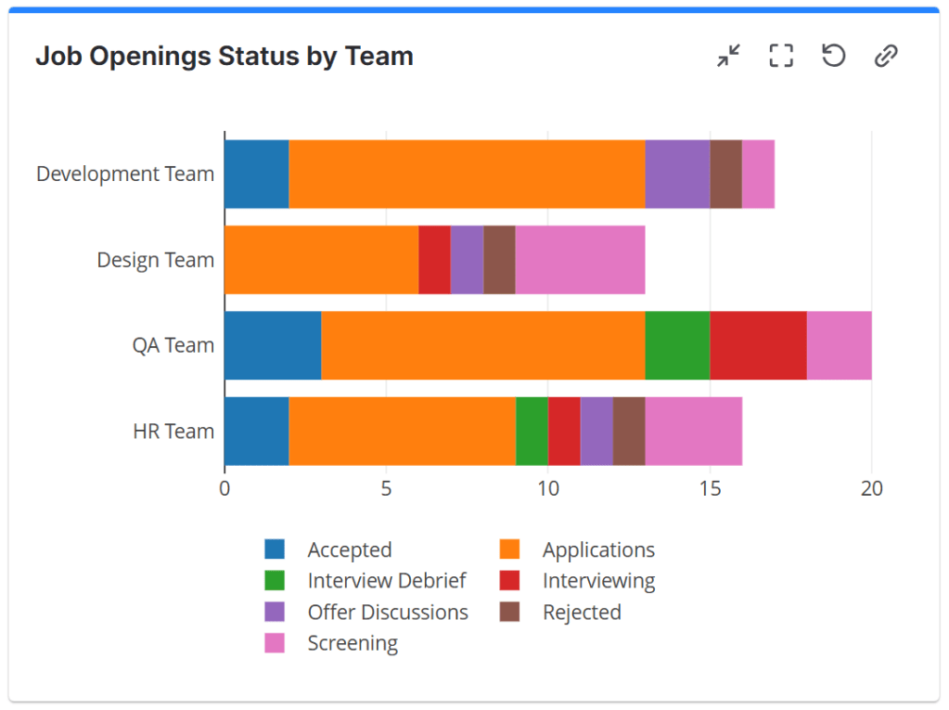Click Development Team's purple Offer Discussions segment
This screenshot has width=949, height=710.
pyautogui.click(x=677, y=174)
